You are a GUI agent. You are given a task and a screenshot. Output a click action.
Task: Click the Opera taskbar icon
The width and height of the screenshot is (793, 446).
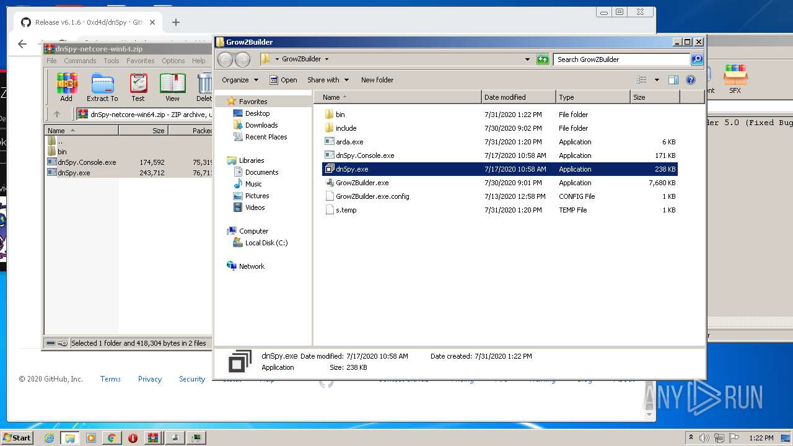pyautogui.click(x=133, y=438)
